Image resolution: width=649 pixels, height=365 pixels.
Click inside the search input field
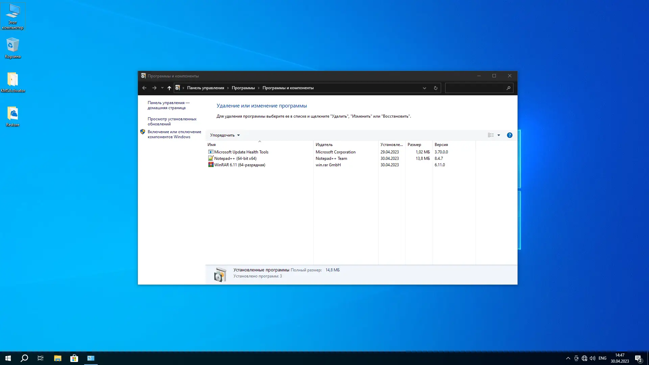pyautogui.click(x=475, y=88)
